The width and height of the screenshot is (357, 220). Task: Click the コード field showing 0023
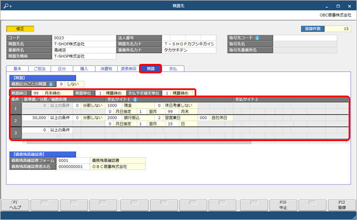84,38
